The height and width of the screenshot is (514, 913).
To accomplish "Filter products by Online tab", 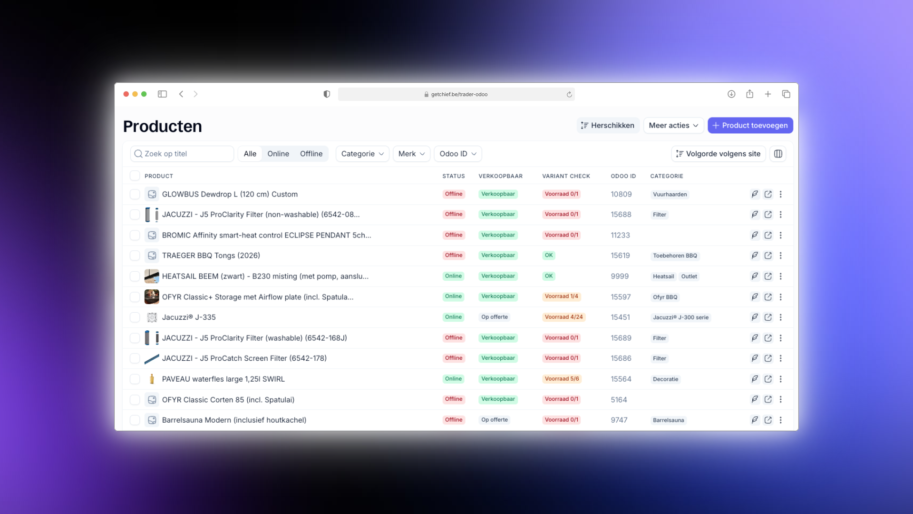I will pos(278,154).
